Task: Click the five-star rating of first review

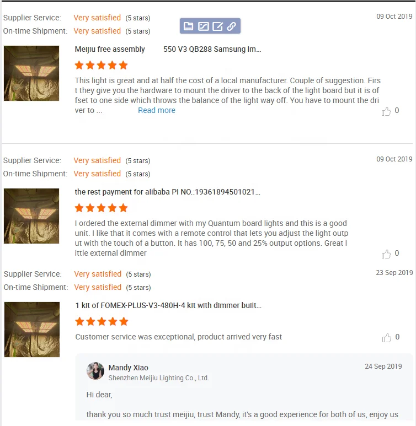Action: click(x=101, y=65)
